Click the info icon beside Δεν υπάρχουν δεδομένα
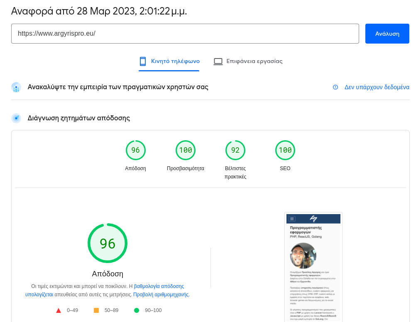 coord(335,87)
